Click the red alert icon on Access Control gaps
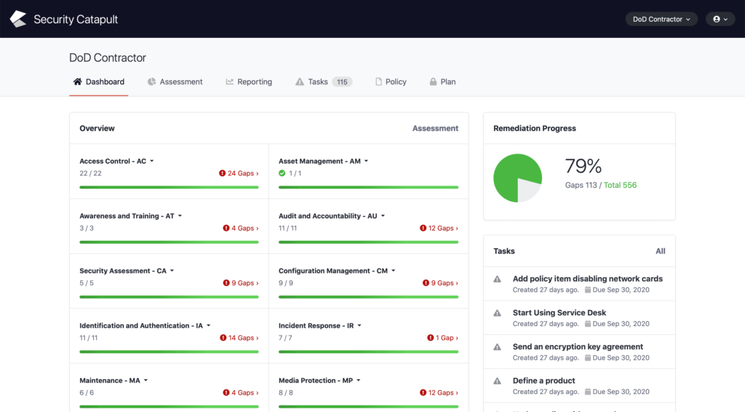 click(x=222, y=173)
